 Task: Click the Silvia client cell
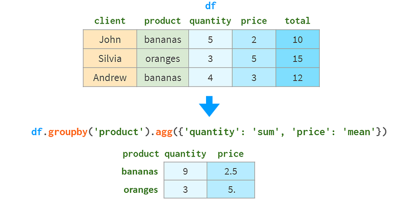click(110, 58)
